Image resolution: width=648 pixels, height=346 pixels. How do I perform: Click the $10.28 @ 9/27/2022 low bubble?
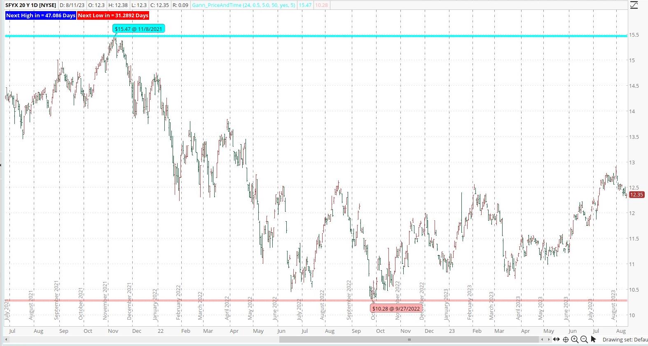coord(396,308)
